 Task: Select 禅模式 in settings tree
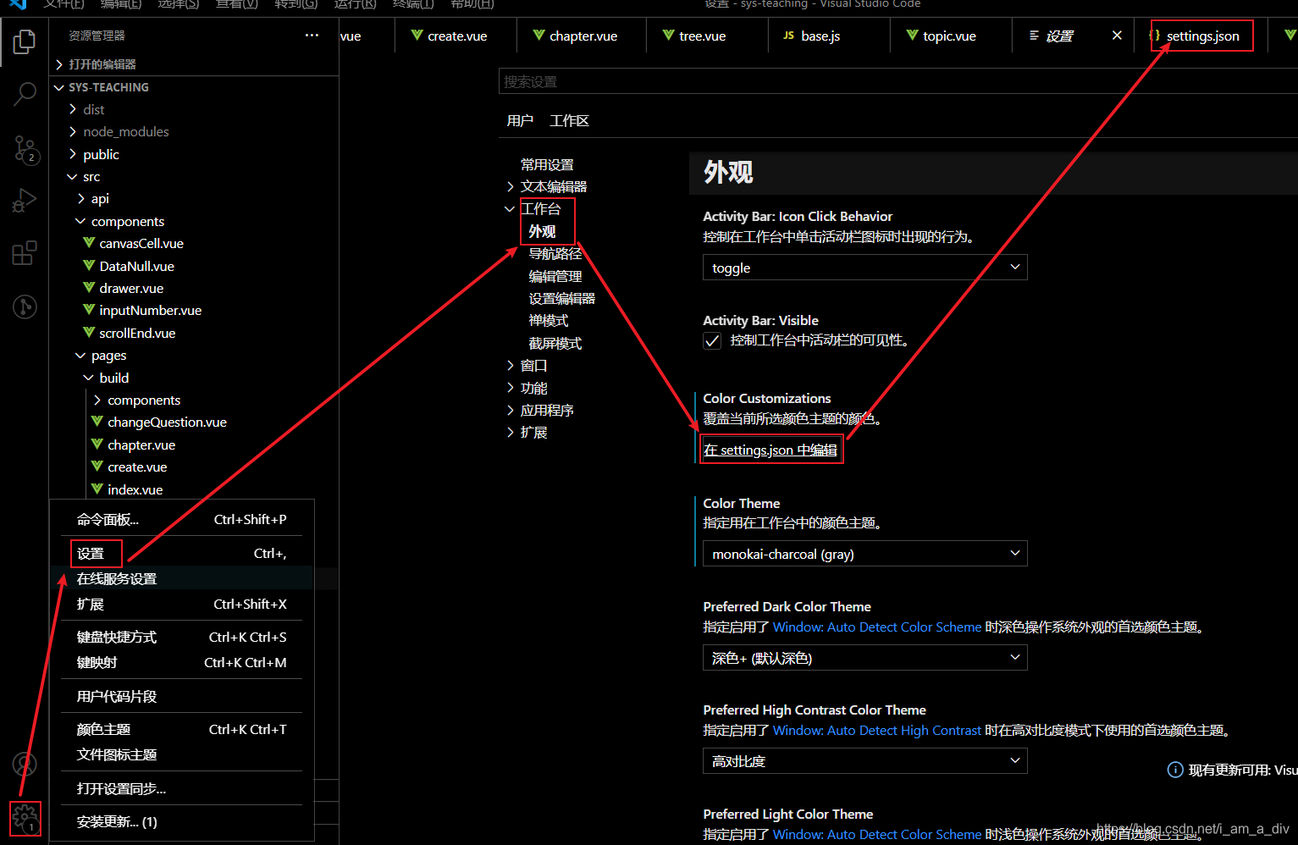click(549, 320)
